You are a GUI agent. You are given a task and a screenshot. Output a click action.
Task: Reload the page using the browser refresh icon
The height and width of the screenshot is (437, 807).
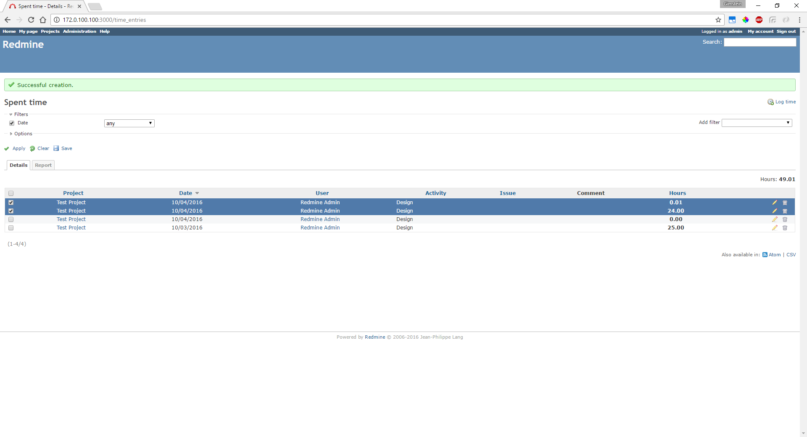point(31,20)
